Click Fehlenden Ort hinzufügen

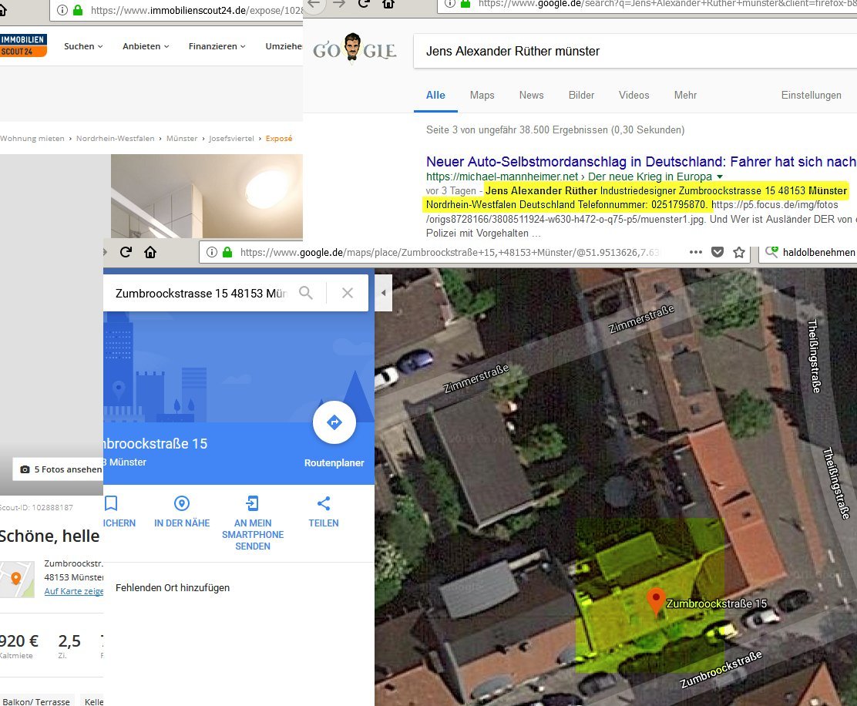[173, 588]
